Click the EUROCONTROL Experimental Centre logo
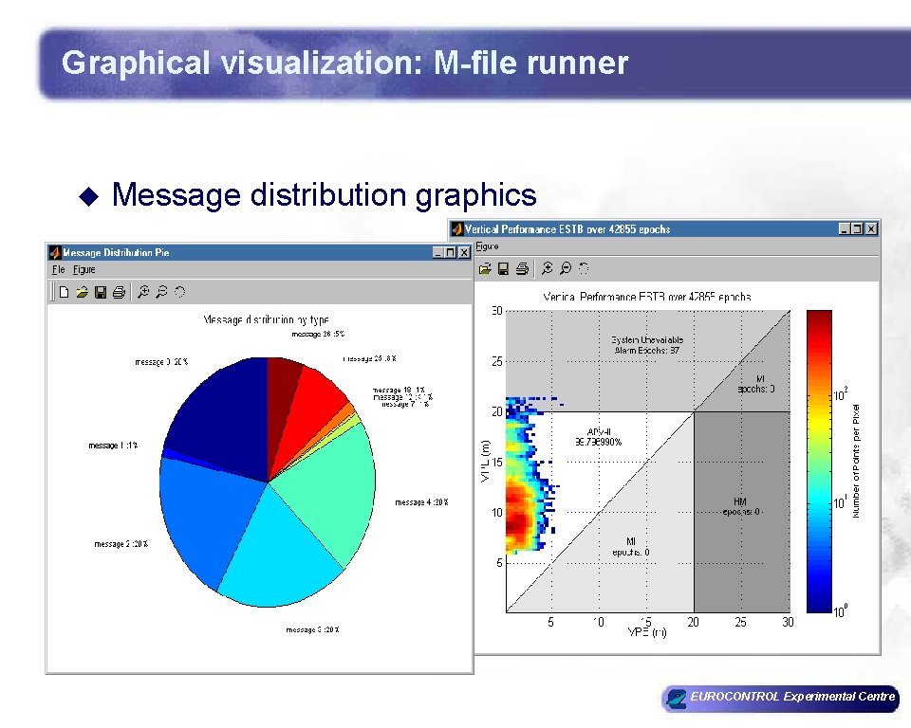Image resolution: width=911 pixels, height=728 pixels. click(780, 697)
